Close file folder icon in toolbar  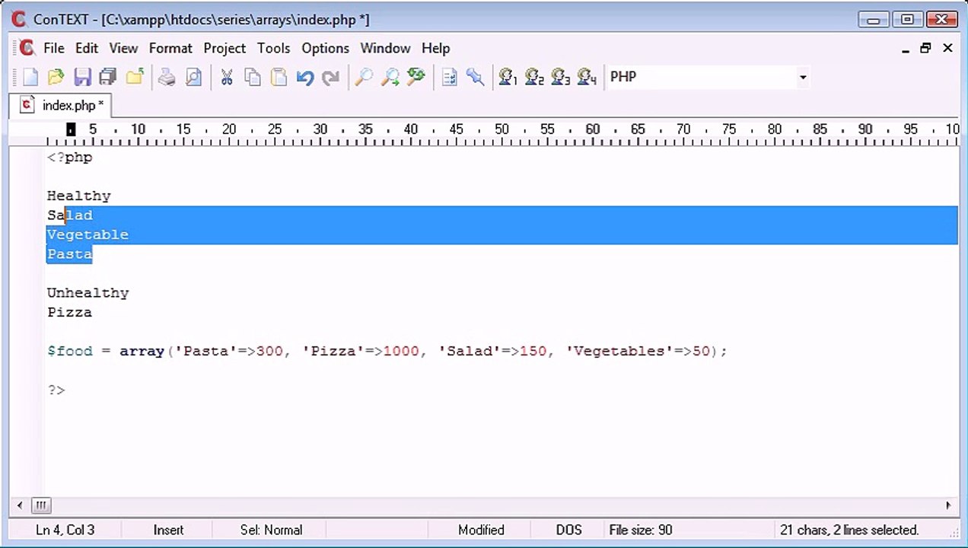click(135, 77)
